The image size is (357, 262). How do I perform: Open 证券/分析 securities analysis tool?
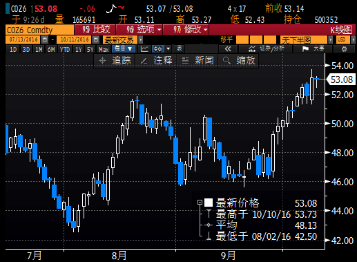pyautogui.click(x=266, y=49)
